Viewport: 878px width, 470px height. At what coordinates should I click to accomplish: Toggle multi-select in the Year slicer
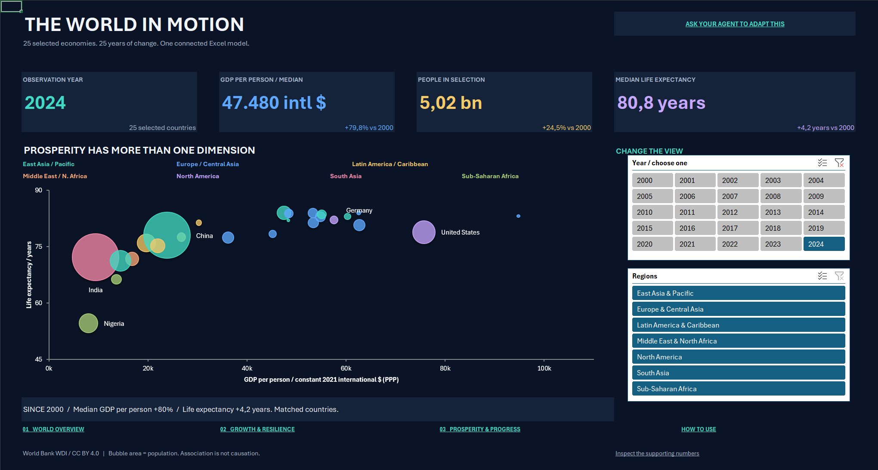coord(822,163)
